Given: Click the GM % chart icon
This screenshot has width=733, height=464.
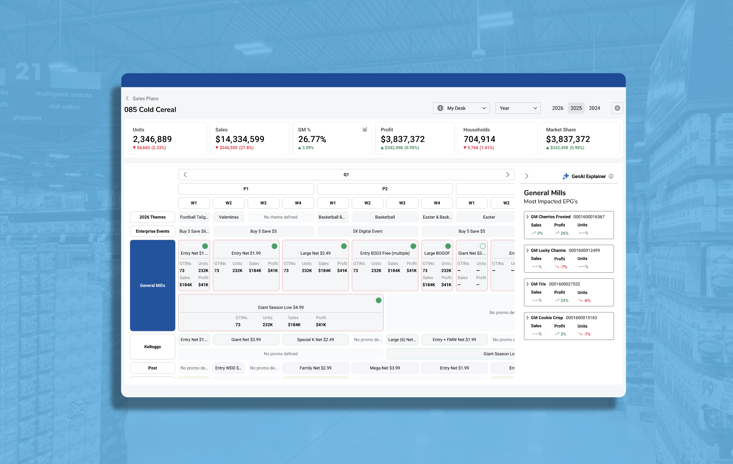Looking at the screenshot, I should [365, 130].
